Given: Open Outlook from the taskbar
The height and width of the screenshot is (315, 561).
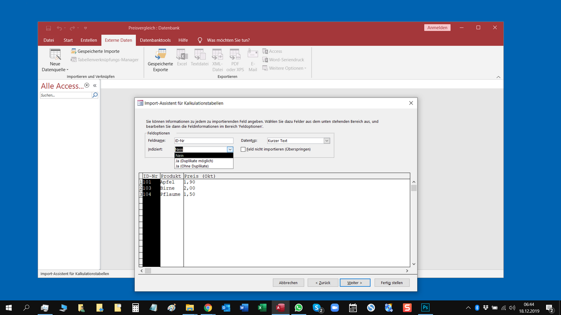Looking at the screenshot, I should point(226,308).
